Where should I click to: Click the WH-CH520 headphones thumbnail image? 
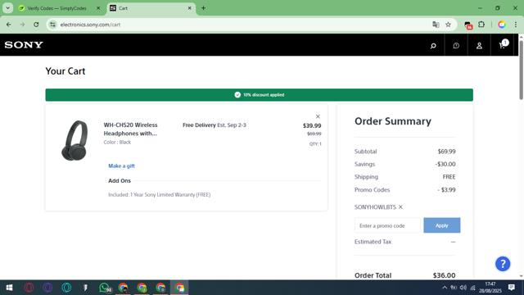(75, 140)
